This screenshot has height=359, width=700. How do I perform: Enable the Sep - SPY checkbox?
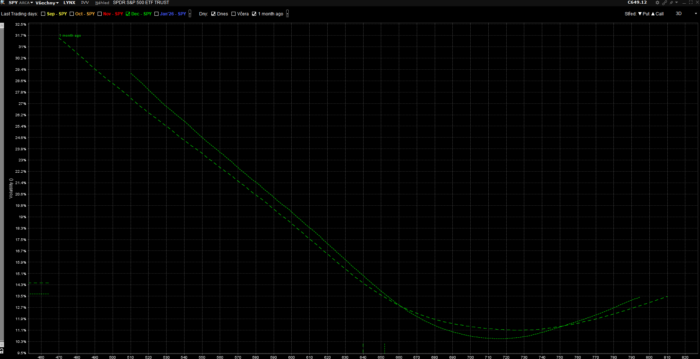click(x=43, y=14)
